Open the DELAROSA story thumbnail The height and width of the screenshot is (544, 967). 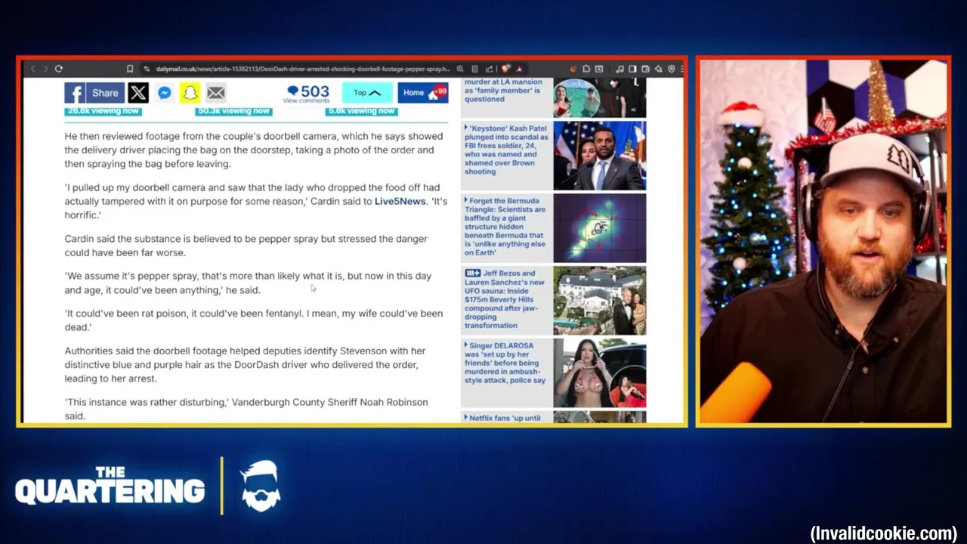tap(600, 373)
